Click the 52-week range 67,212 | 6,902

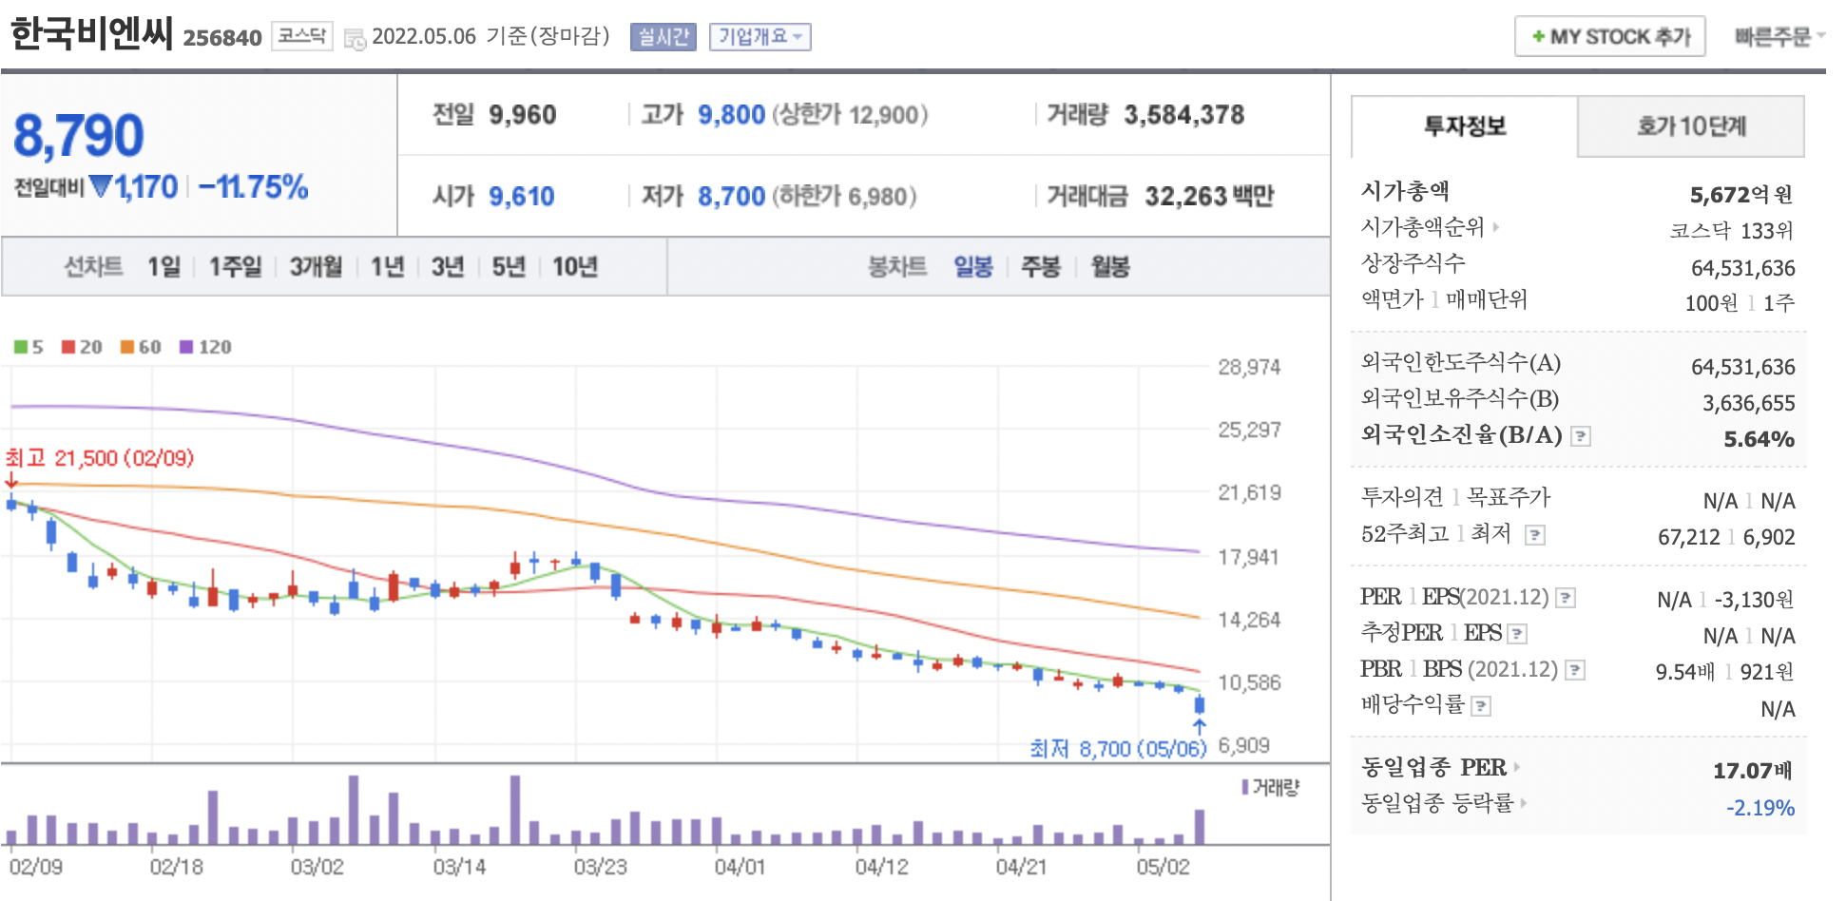(1726, 537)
